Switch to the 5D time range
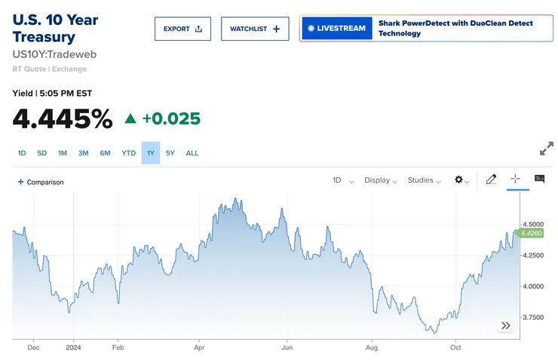 point(42,153)
